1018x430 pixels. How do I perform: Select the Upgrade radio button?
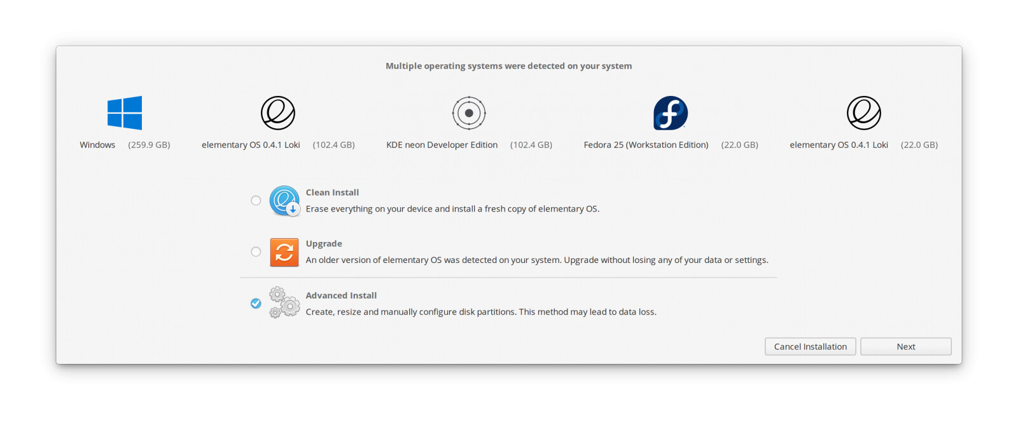[256, 252]
